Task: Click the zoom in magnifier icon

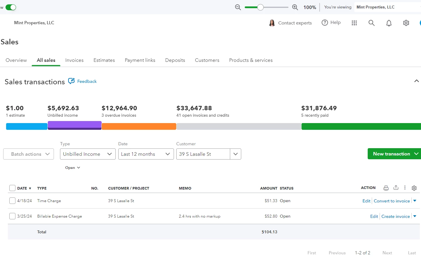Action: 295,7
